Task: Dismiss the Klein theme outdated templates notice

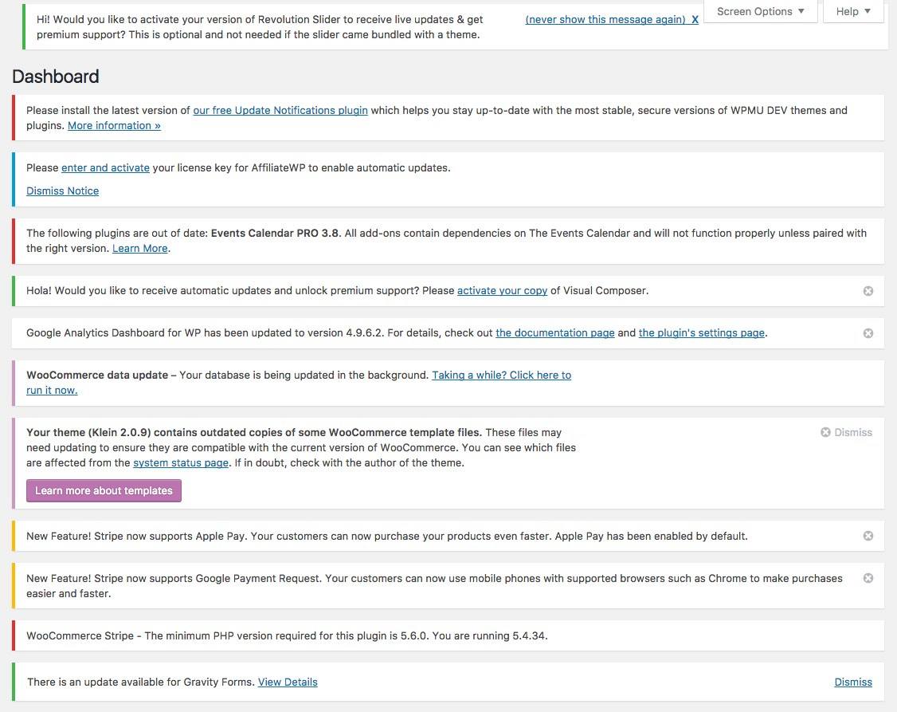Action: click(846, 432)
